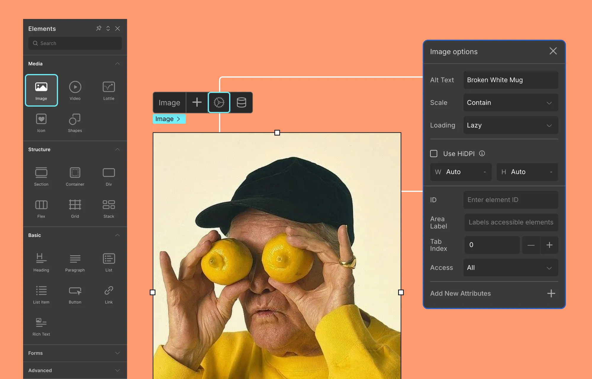Image resolution: width=592 pixels, height=379 pixels.
Task: Select the Lottie element icon
Action: 109,90
